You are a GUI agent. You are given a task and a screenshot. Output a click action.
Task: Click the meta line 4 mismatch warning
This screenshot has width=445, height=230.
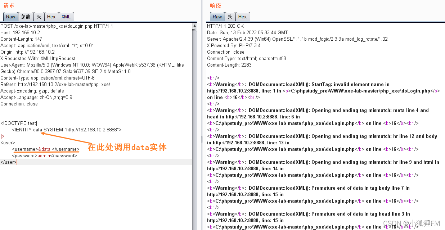click(318, 117)
